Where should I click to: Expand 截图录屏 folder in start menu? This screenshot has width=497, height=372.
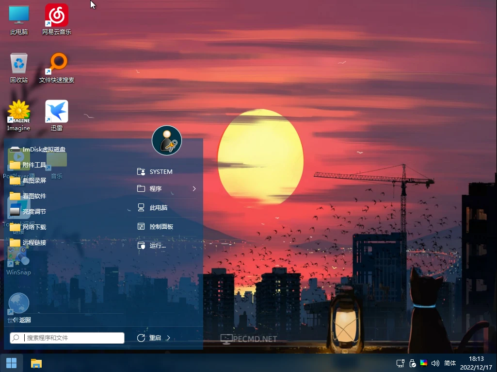28,180
